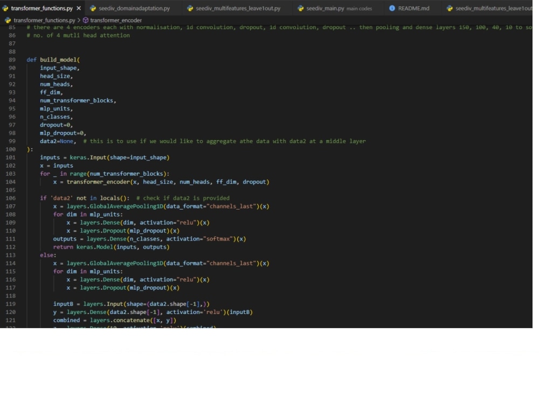Click the breadcrumb Python file icon
This screenshot has width=539, height=404.
coord(8,20)
